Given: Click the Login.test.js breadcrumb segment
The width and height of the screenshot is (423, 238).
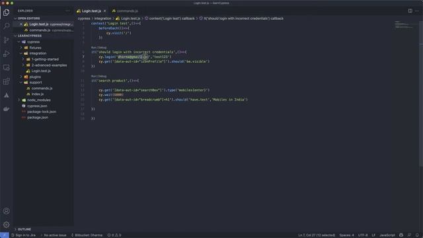Looking at the screenshot, I should 130,19.
